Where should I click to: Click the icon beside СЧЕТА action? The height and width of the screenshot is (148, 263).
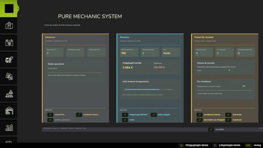pyautogui.click(x=125, y=120)
